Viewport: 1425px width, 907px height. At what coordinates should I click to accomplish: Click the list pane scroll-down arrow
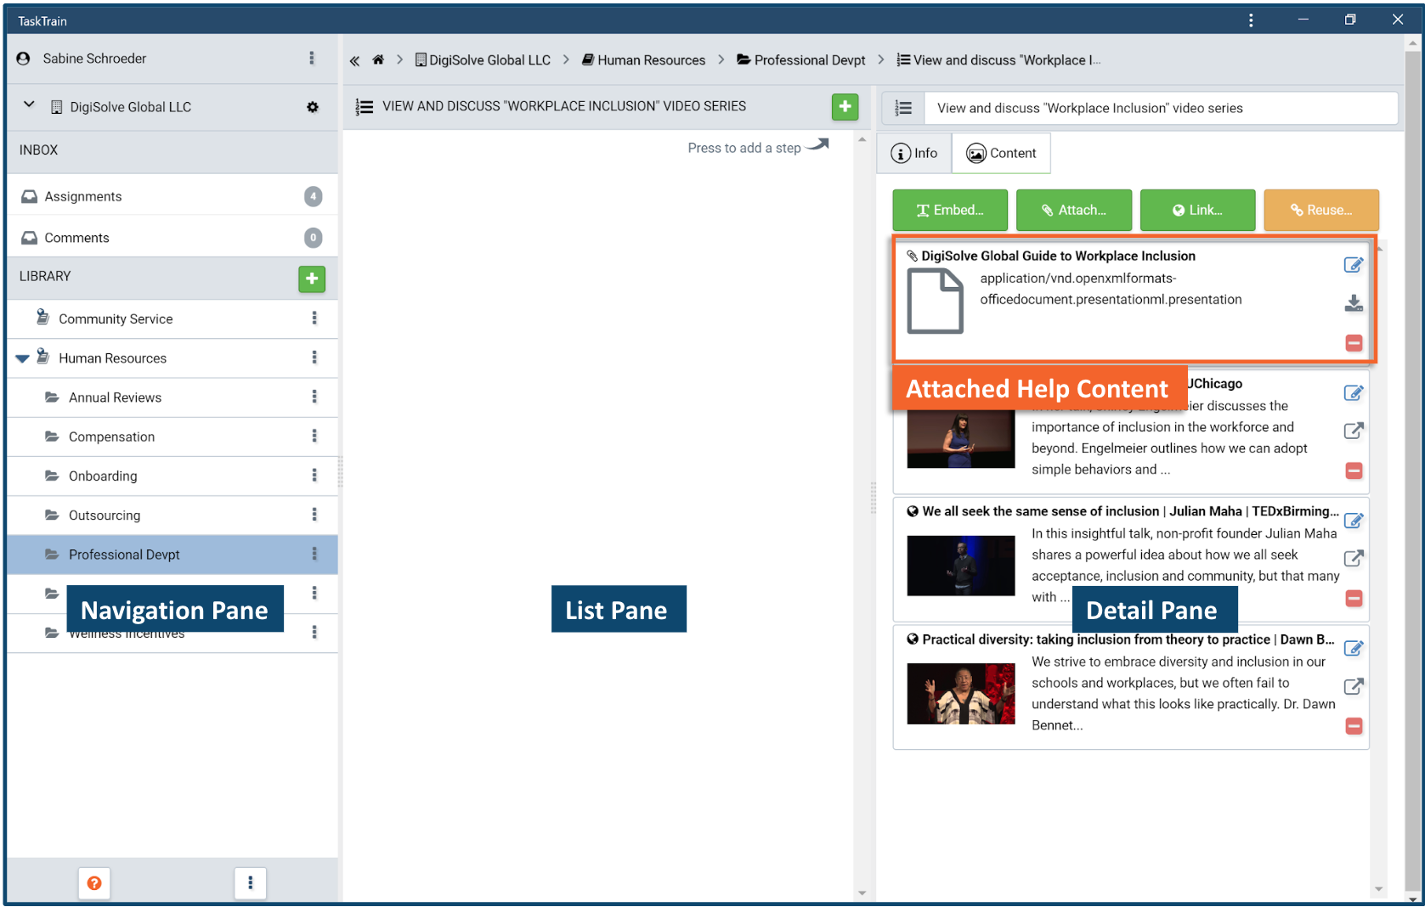[x=862, y=893]
